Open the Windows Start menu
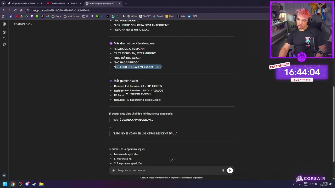 [x=5, y=184]
